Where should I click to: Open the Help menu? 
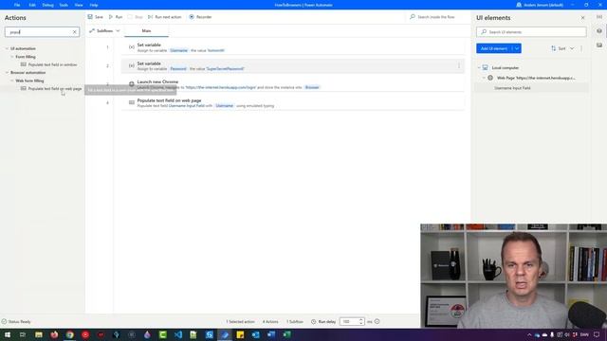[94, 5]
